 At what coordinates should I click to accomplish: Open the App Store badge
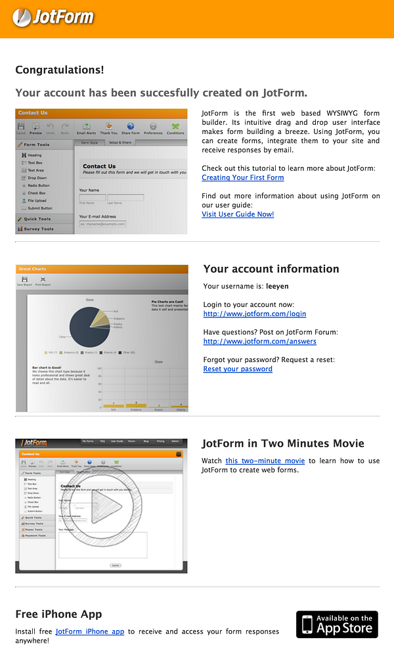pyautogui.click(x=337, y=624)
